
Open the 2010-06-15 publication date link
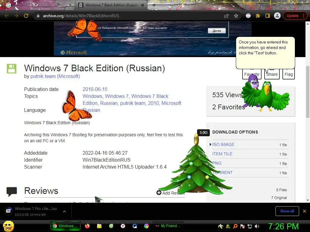tap(95, 89)
